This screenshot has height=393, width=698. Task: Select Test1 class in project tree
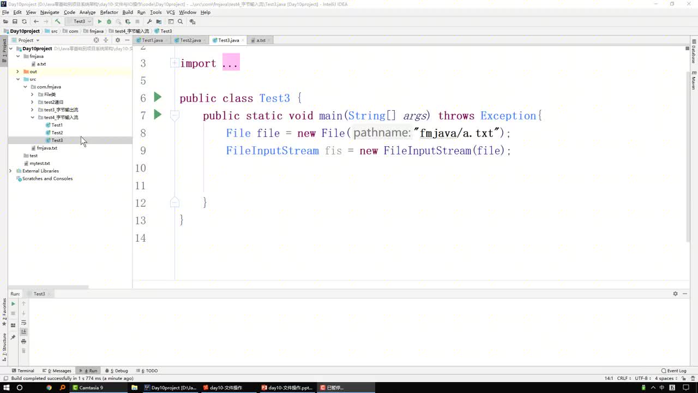57,125
